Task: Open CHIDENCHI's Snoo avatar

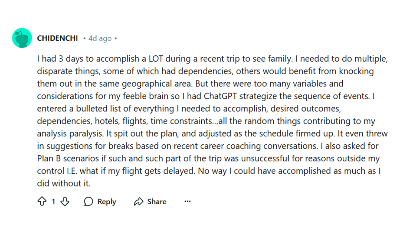Action: pyautogui.click(x=22, y=38)
